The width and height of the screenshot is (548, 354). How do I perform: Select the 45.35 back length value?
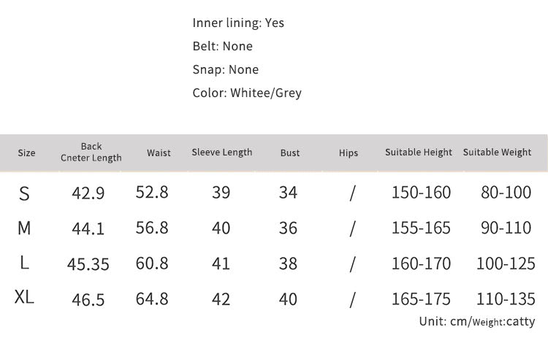pos(88,264)
